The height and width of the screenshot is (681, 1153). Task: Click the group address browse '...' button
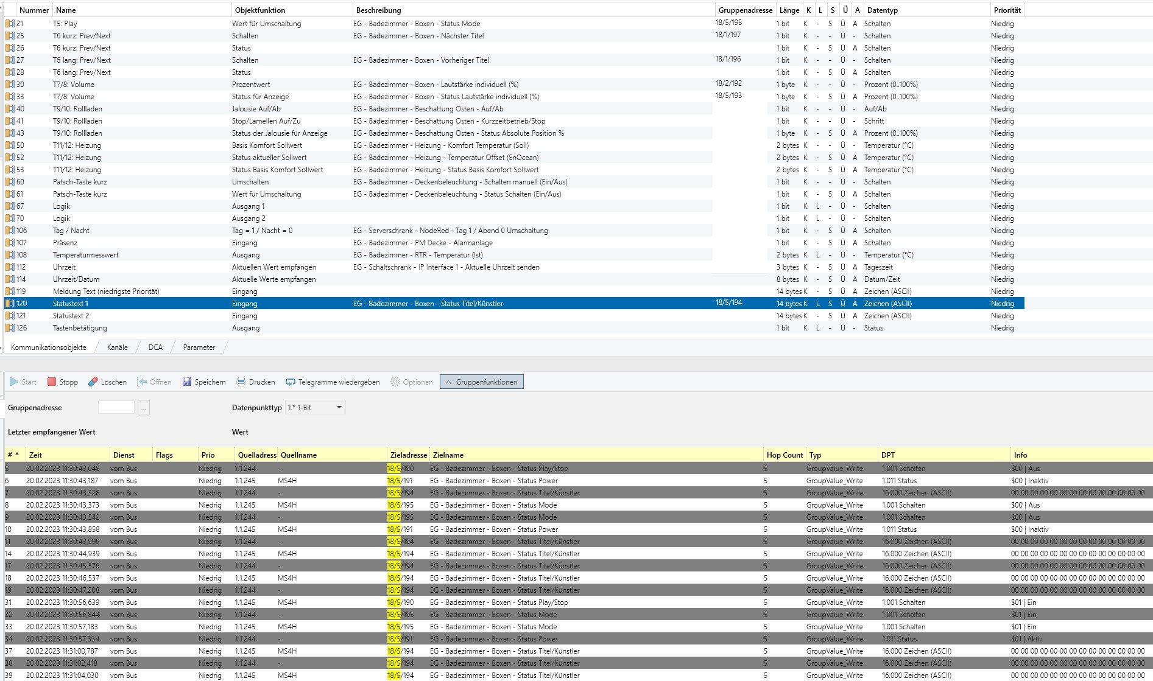[x=144, y=408]
